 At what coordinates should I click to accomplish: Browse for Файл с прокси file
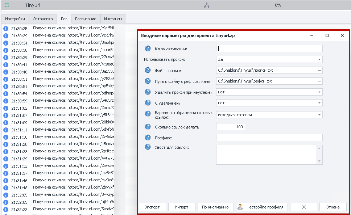pyautogui.click(x=319, y=70)
